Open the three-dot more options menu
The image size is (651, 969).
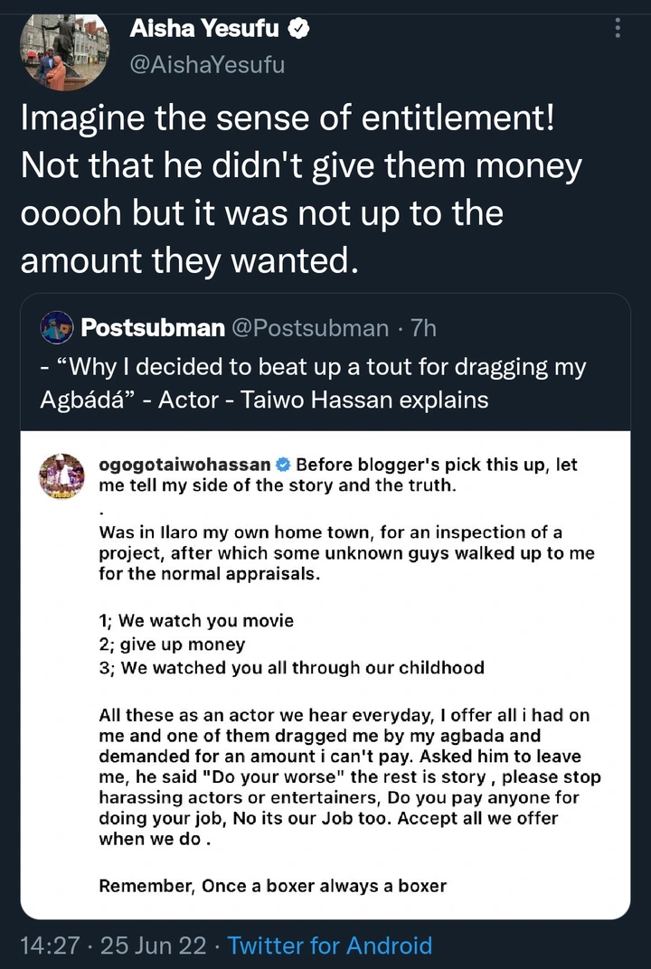coord(618,29)
